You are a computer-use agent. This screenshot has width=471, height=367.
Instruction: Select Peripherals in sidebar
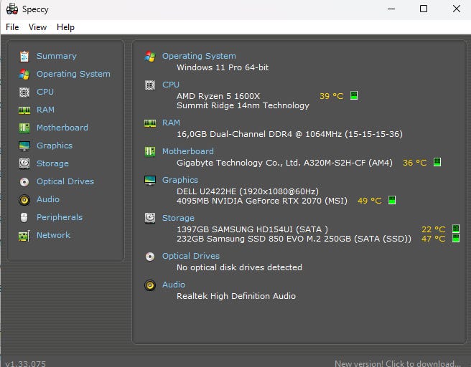pyautogui.click(x=60, y=217)
